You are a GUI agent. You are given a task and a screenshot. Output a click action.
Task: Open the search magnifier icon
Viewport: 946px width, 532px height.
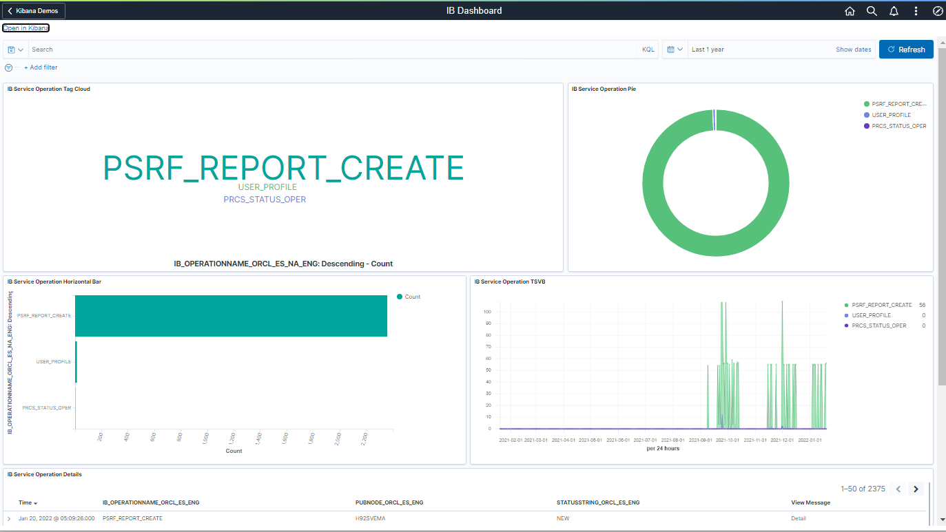point(872,11)
